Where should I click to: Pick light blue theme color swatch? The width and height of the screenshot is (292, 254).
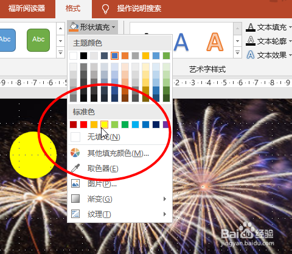(156, 55)
